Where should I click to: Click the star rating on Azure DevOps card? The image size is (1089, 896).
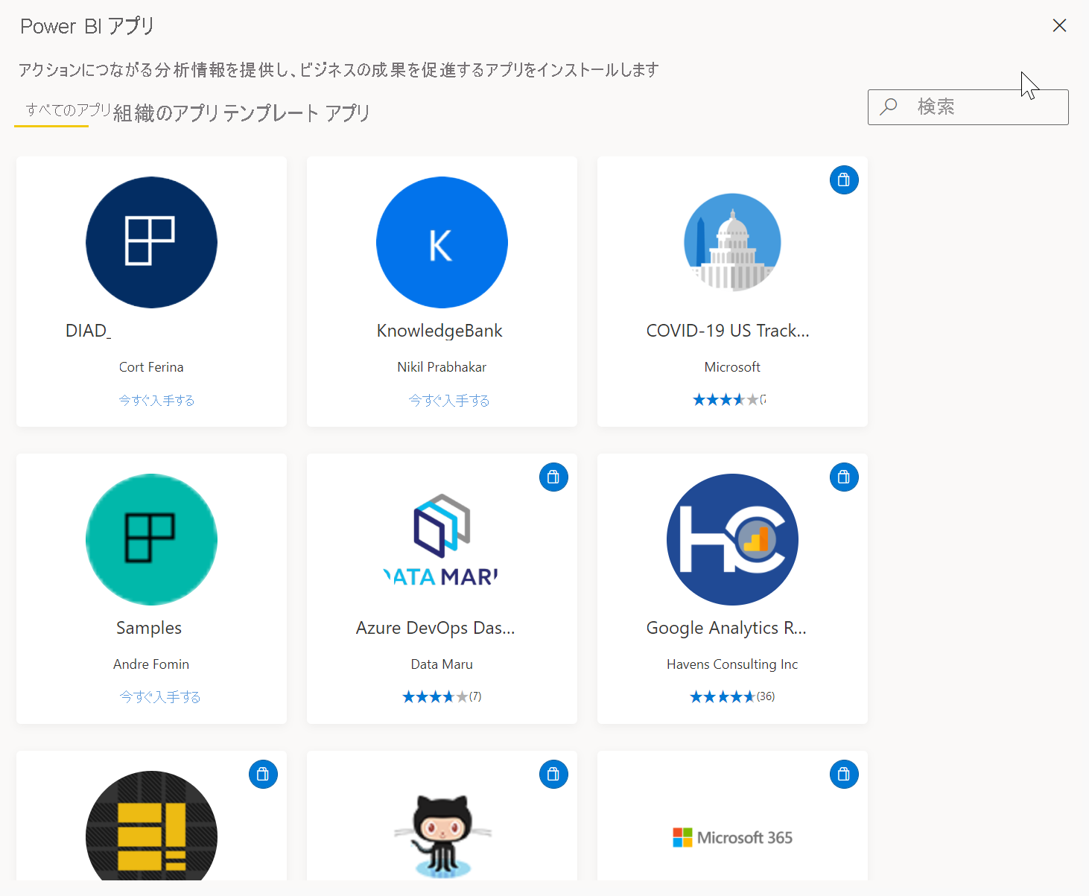442,696
